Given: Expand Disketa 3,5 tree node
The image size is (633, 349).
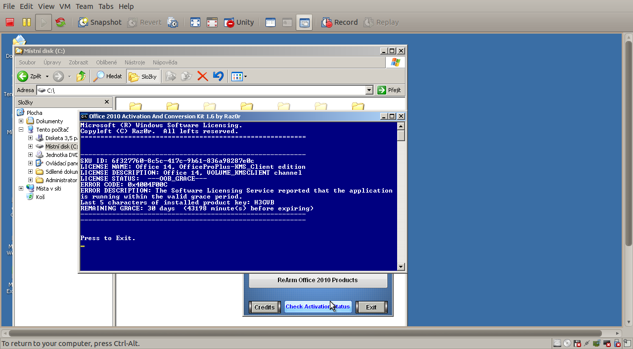Looking at the screenshot, I should tap(30, 138).
